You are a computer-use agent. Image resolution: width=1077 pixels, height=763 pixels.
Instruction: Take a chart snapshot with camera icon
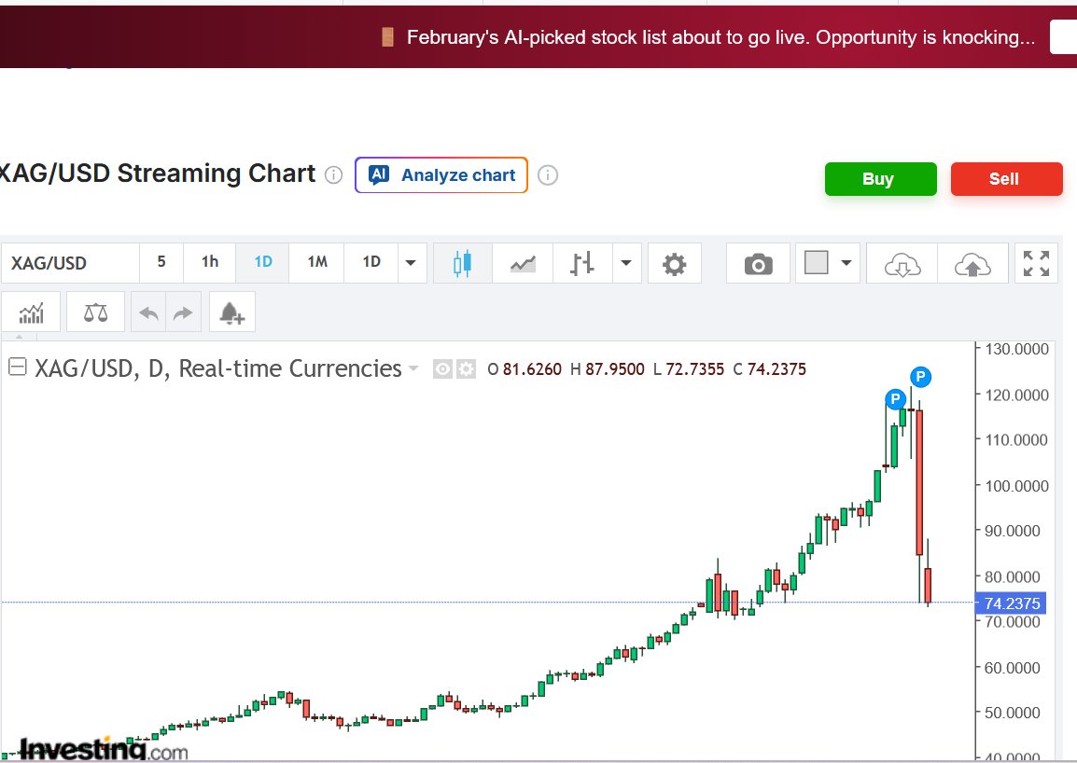759,264
